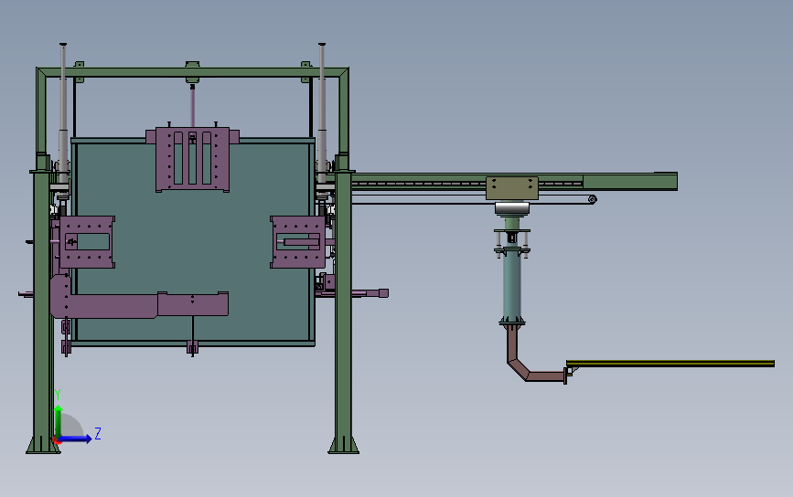Viewport: 793px width, 497px height.
Task: Pick the green top beam of the frame
Action: [x=192, y=72]
